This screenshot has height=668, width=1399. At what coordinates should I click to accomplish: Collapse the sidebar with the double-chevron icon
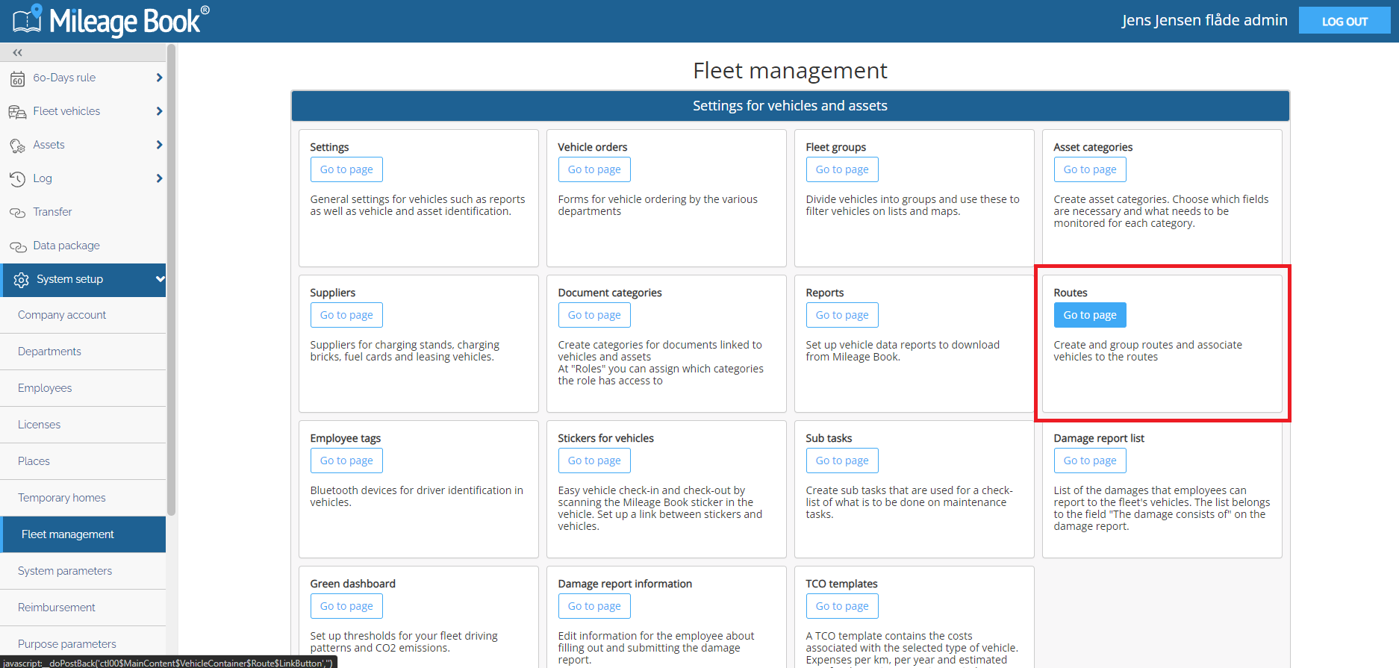click(x=17, y=52)
